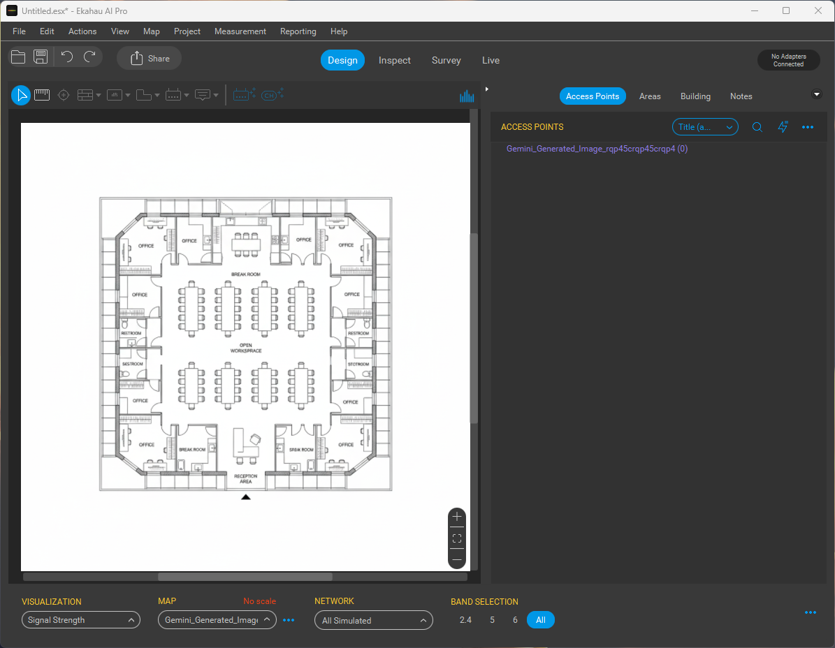This screenshot has height=648, width=835.
Task: Select the arrow Select tool
Action: [x=21, y=95]
